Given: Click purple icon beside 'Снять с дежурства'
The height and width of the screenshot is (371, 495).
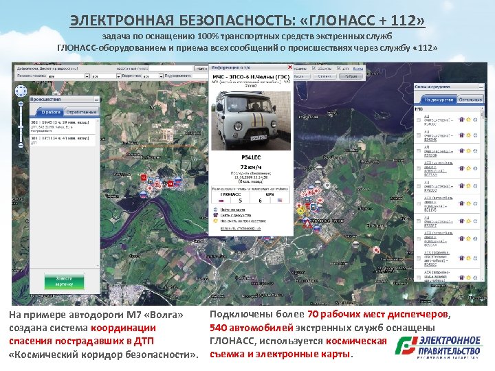Looking at the screenshot, I should coord(216,215).
